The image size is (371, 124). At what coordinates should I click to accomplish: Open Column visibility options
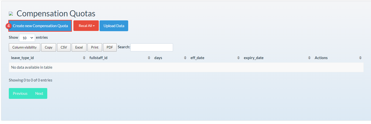tap(24, 47)
